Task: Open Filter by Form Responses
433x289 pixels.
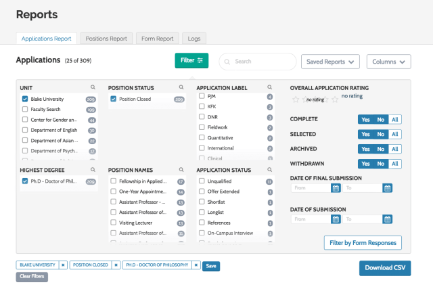Action: pos(363,243)
